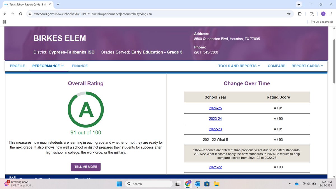Click the phone number (281) 345-3300
The height and width of the screenshot is (189, 336).
click(x=206, y=52)
